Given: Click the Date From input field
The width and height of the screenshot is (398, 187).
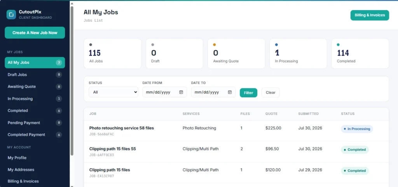Looking at the screenshot, I should coord(164,92).
